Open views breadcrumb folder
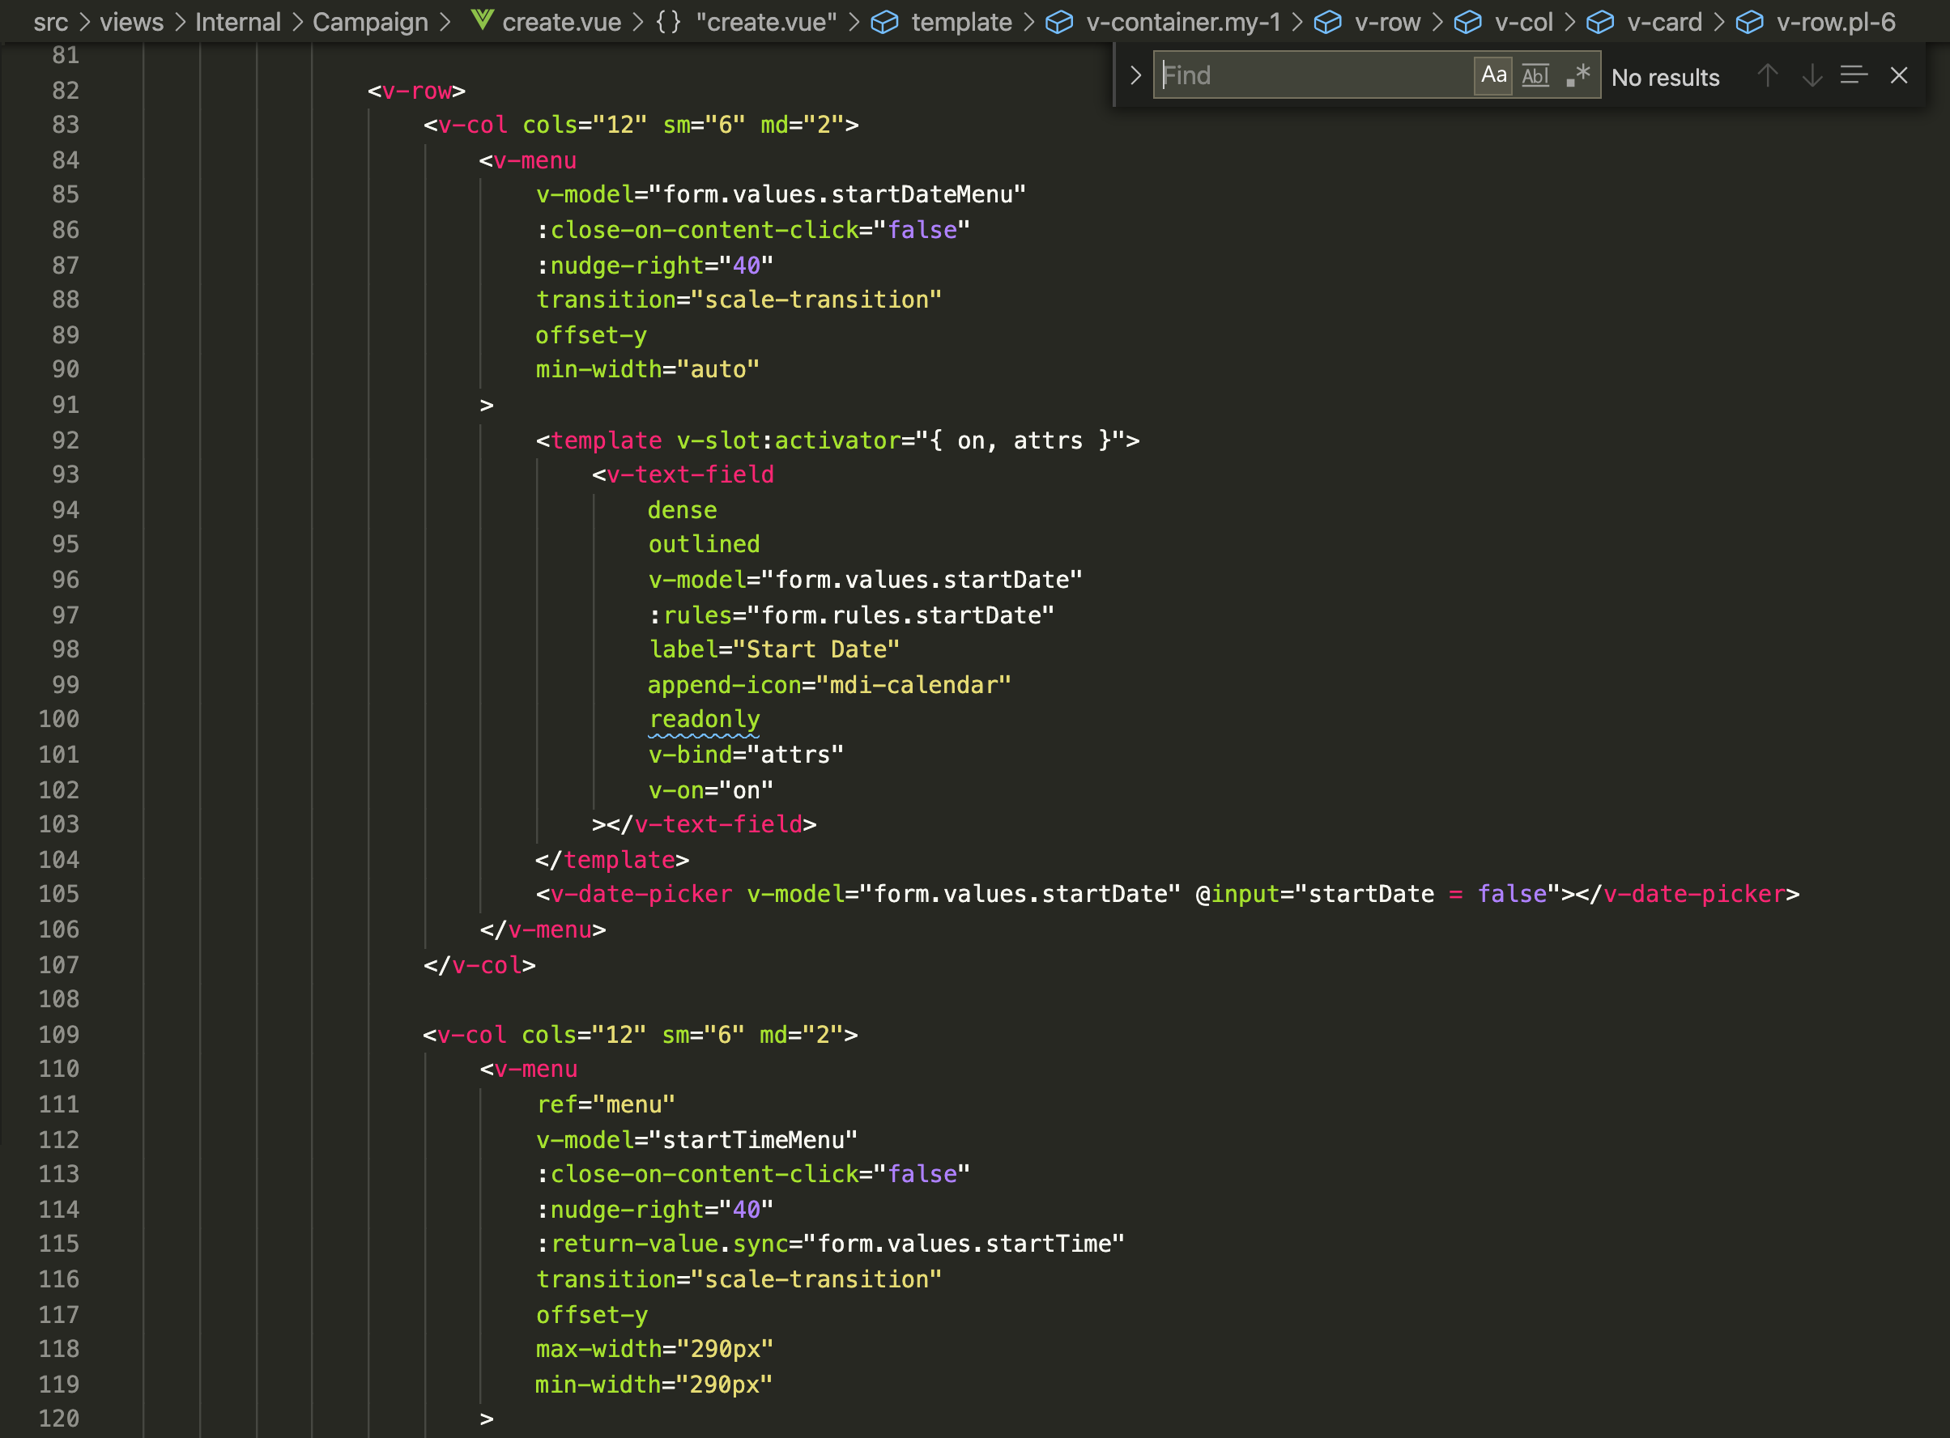Viewport: 1950px width, 1438px height. coord(131,22)
